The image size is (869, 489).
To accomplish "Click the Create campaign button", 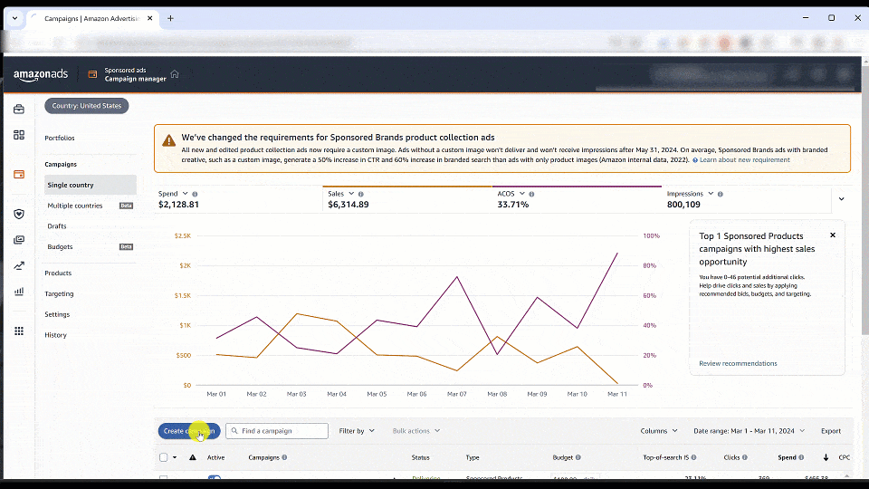I will (x=188, y=431).
